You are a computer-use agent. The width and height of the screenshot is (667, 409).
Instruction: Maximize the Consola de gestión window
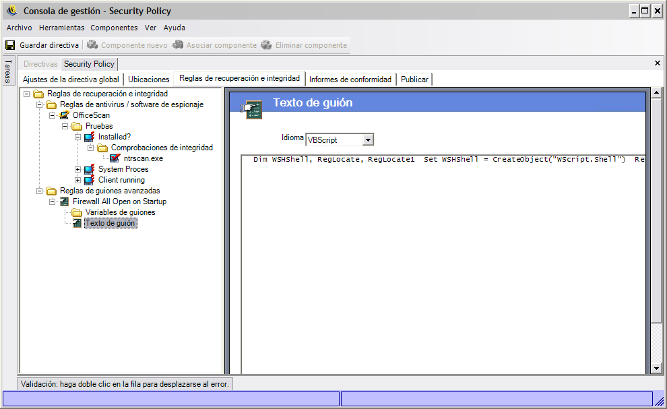tap(645, 11)
